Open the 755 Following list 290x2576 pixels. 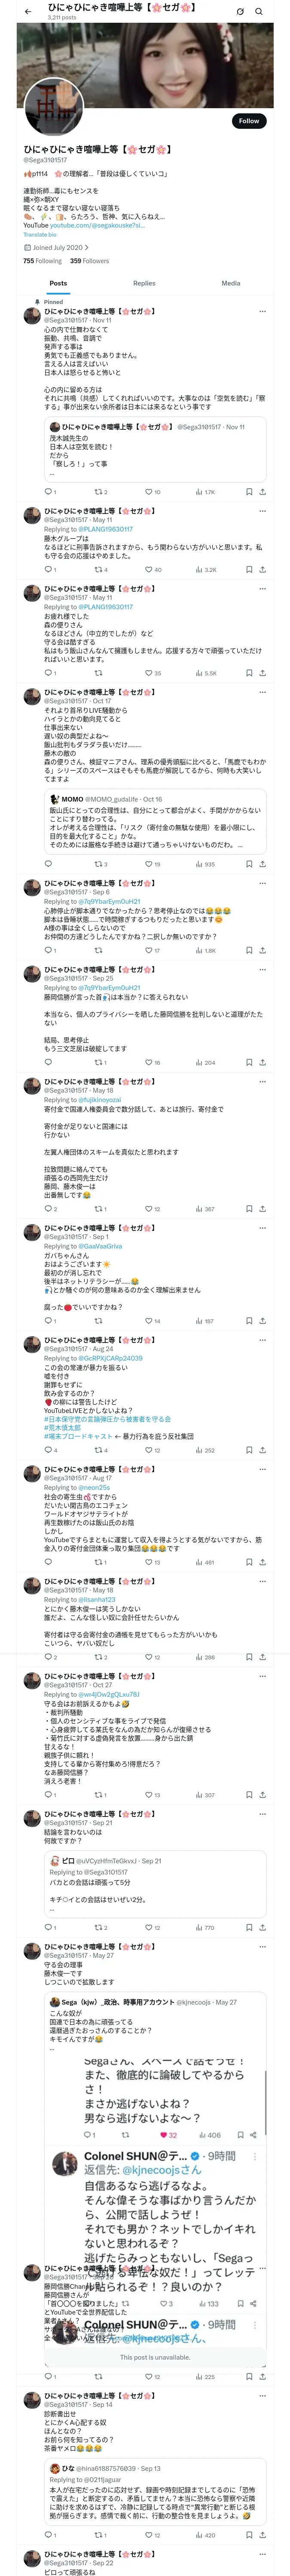42,261
